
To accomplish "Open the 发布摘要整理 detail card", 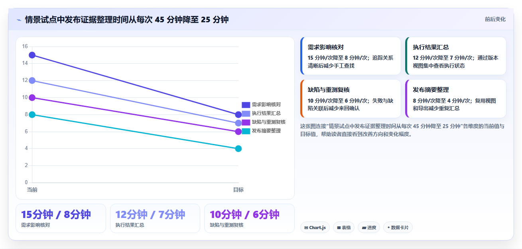I will point(456,99).
